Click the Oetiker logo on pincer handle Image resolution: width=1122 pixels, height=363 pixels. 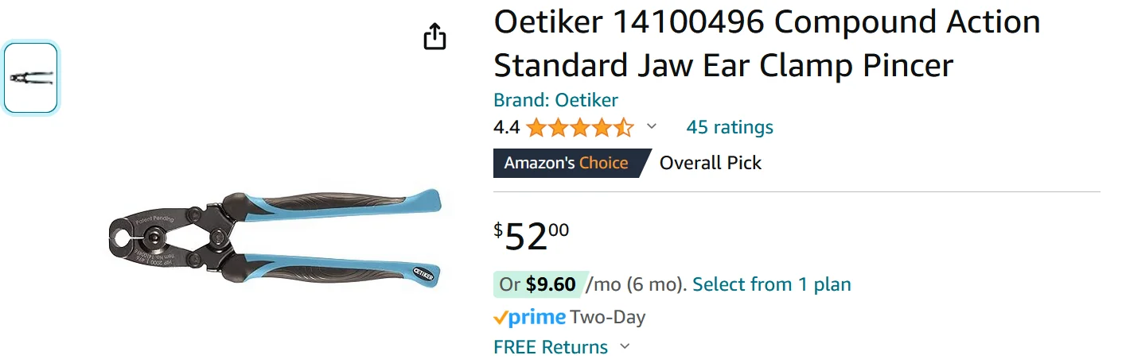(423, 276)
